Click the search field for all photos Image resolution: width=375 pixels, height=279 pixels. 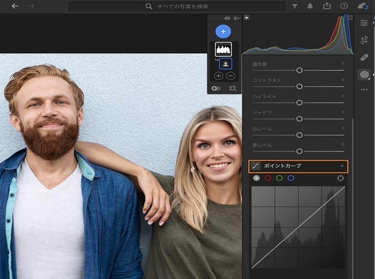(x=177, y=6)
